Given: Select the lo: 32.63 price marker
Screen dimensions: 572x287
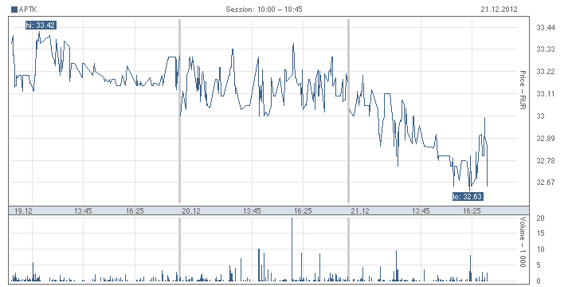Looking at the screenshot, I should click(x=468, y=197).
